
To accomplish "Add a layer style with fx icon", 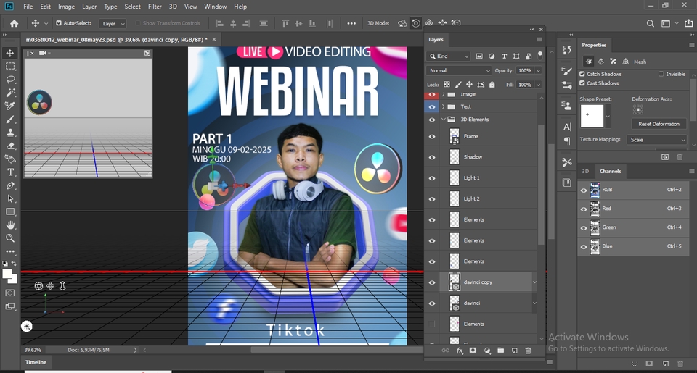I will (x=459, y=351).
